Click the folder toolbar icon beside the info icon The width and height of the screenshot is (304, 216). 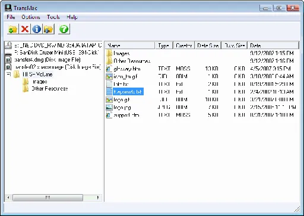(48, 29)
